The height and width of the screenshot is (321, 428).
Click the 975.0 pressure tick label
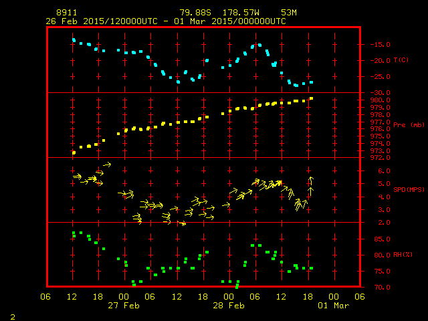click(381, 136)
